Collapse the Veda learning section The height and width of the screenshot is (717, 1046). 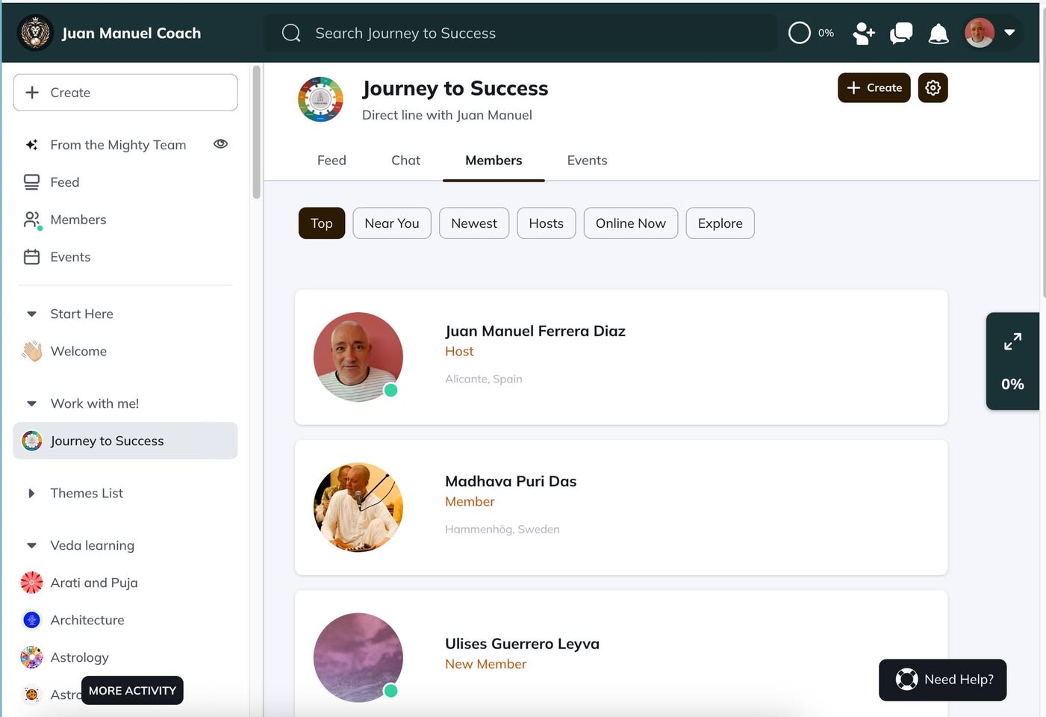pyautogui.click(x=31, y=545)
